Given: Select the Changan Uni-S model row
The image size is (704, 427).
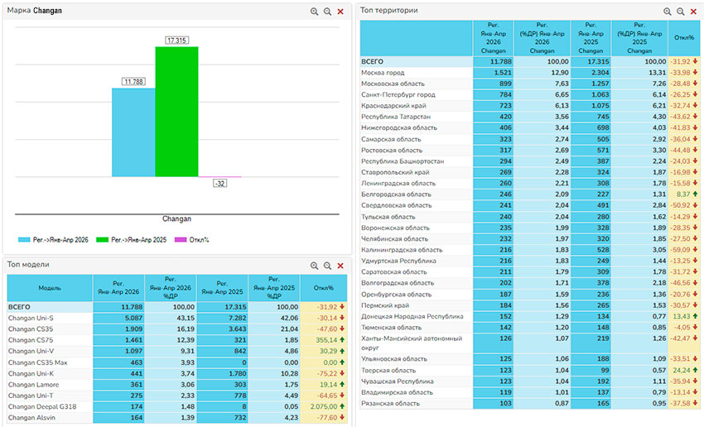Looking at the screenshot, I should 177,318.
